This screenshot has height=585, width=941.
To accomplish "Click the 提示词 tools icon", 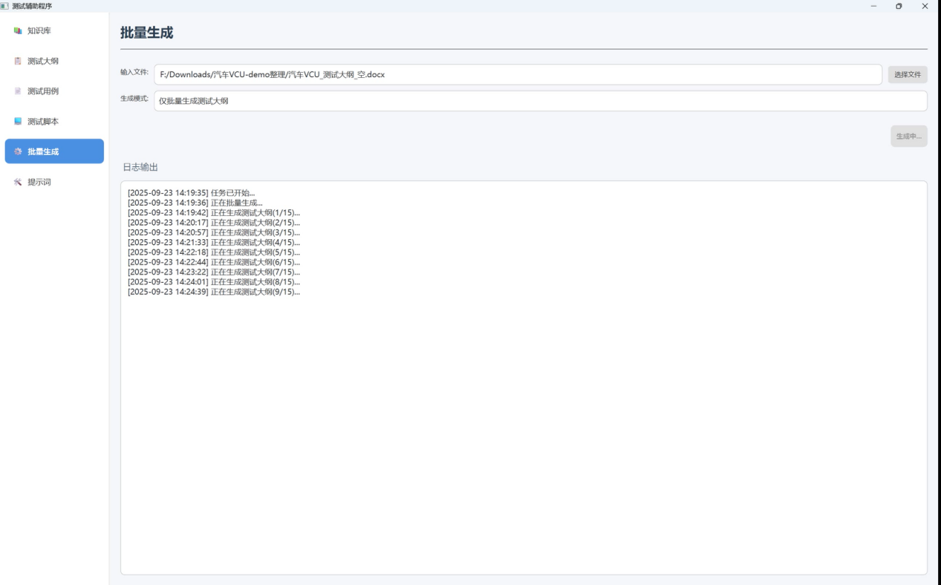I will [19, 182].
